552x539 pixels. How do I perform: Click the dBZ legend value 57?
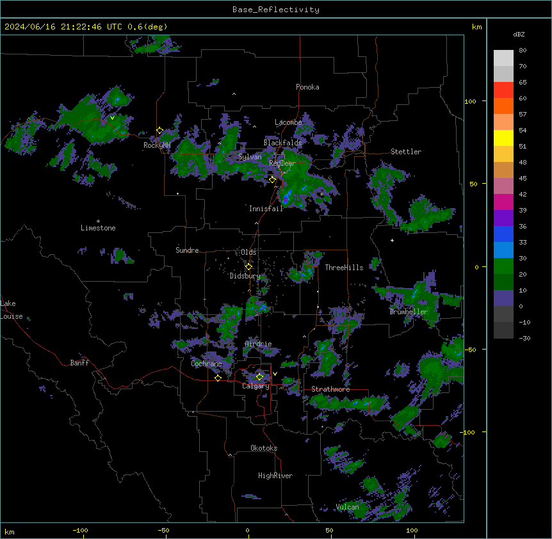click(x=523, y=115)
